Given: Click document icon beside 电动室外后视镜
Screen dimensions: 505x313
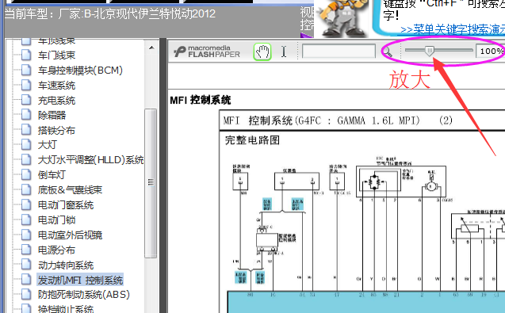Looking at the screenshot, I should coord(26,235).
